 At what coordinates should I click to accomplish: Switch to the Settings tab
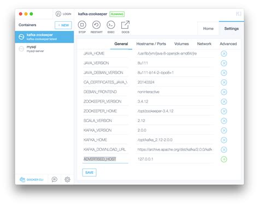pyautogui.click(x=231, y=28)
